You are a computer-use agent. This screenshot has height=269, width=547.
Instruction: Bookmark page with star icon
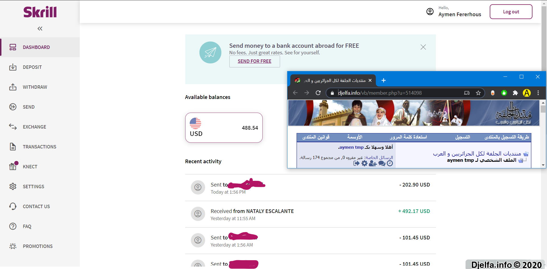click(478, 93)
